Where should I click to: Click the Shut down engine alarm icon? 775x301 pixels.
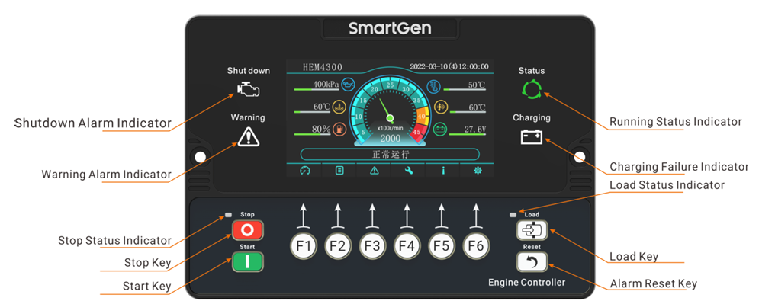(248, 90)
